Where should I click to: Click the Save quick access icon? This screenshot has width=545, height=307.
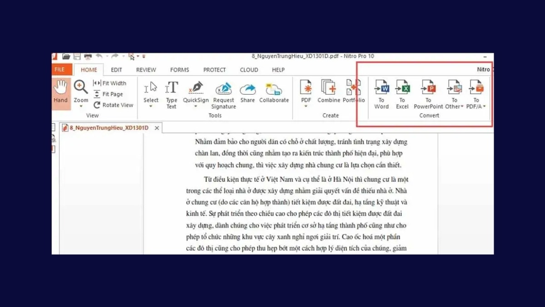(77, 56)
